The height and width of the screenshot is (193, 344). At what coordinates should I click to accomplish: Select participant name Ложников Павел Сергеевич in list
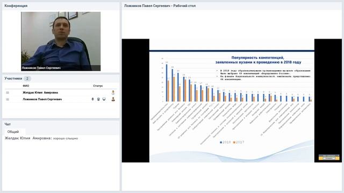[42, 99]
